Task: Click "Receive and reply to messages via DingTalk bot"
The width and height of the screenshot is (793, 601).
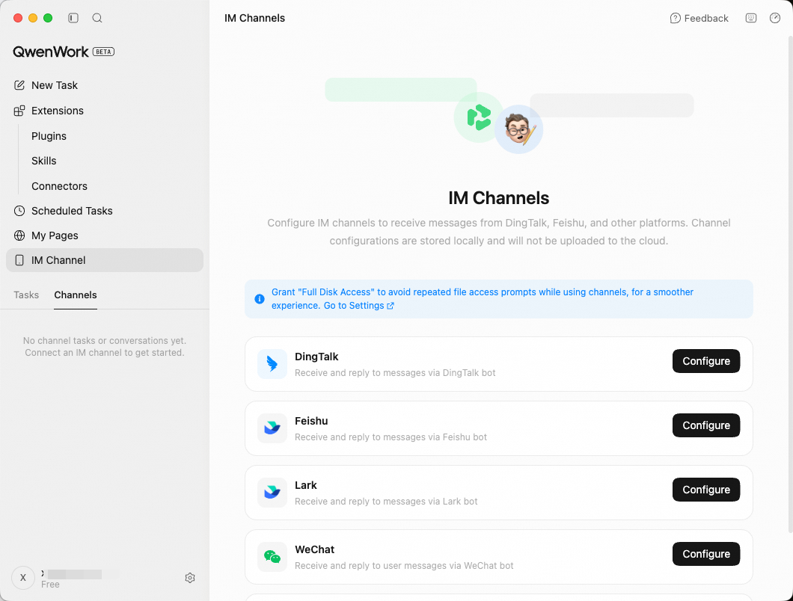Action: point(395,373)
